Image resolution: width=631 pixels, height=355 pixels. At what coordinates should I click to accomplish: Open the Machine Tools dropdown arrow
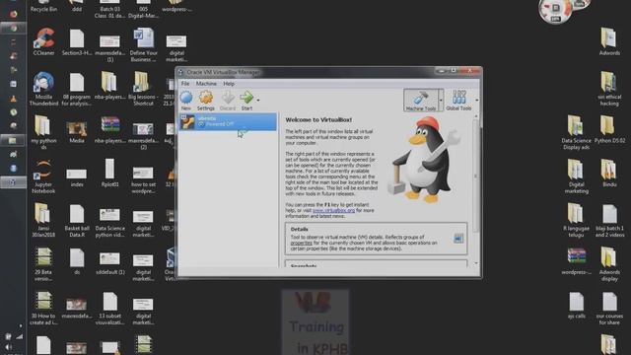[x=441, y=100]
